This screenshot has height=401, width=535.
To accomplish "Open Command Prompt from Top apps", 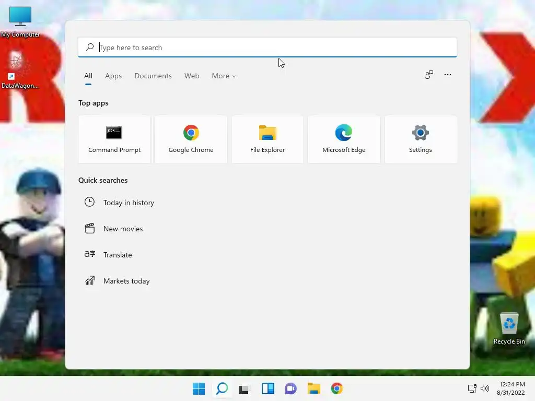I will pyautogui.click(x=114, y=139).
